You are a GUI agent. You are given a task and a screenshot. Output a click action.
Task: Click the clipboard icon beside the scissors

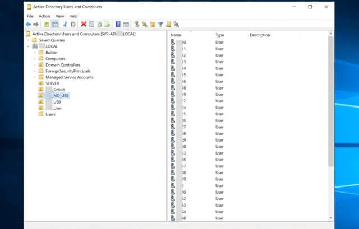click(x=73, y=24)
